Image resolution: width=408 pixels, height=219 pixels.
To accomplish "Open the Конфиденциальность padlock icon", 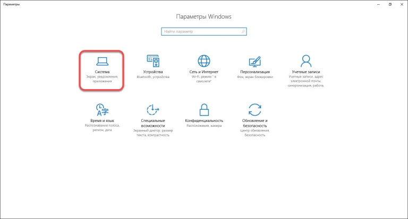I will 204,110.
